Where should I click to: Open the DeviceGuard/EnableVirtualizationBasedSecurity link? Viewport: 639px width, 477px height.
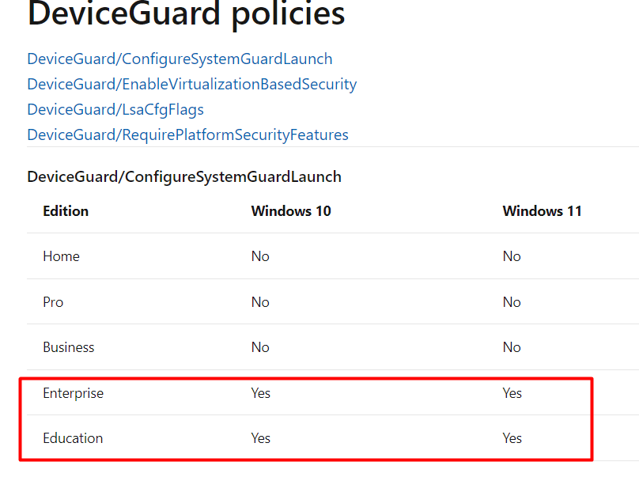coord(191,84)
